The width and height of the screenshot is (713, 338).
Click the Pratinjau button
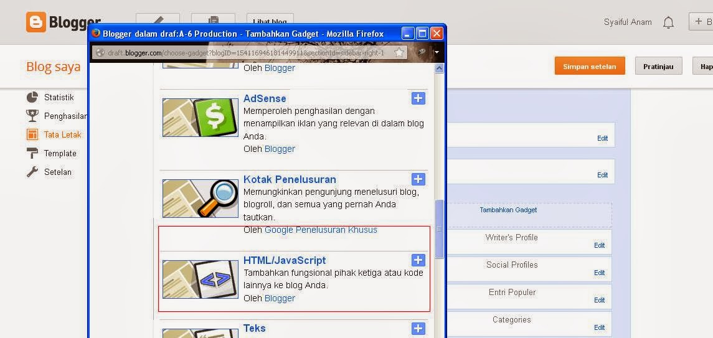coord(659,66)
